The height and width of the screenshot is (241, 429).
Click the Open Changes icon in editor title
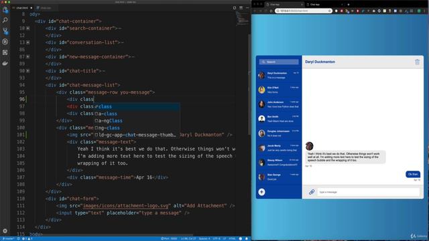click(235, 8)
